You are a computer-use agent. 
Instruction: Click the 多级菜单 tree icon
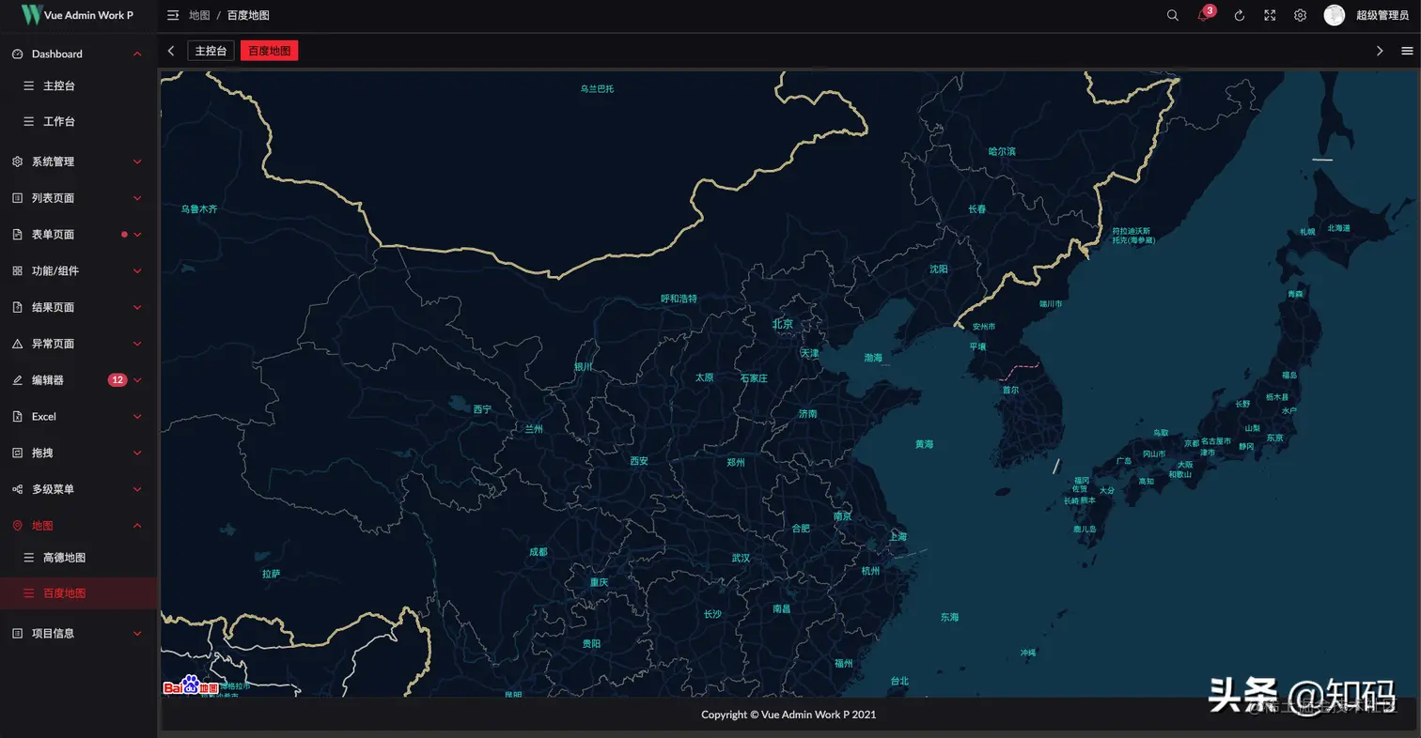point(17,489)
